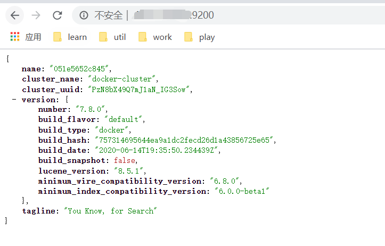Image resolution: width=385 pixels, height=246 pixels.
Task: Click the 不安全 not secure label
Action: tap(108, 15)
